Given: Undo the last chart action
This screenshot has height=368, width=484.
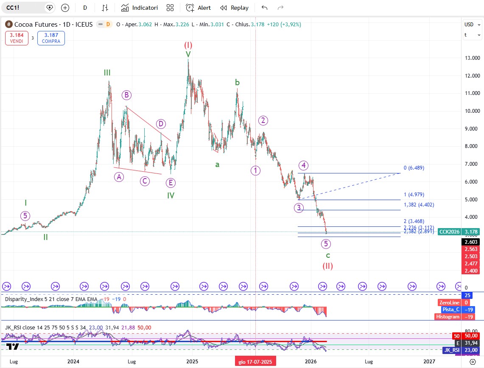Looking at the screenshot, I should (265, 8).
